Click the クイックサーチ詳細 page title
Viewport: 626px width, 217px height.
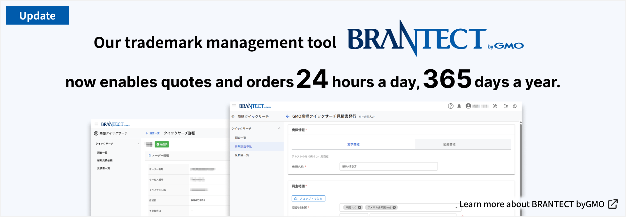coord(179,133)
